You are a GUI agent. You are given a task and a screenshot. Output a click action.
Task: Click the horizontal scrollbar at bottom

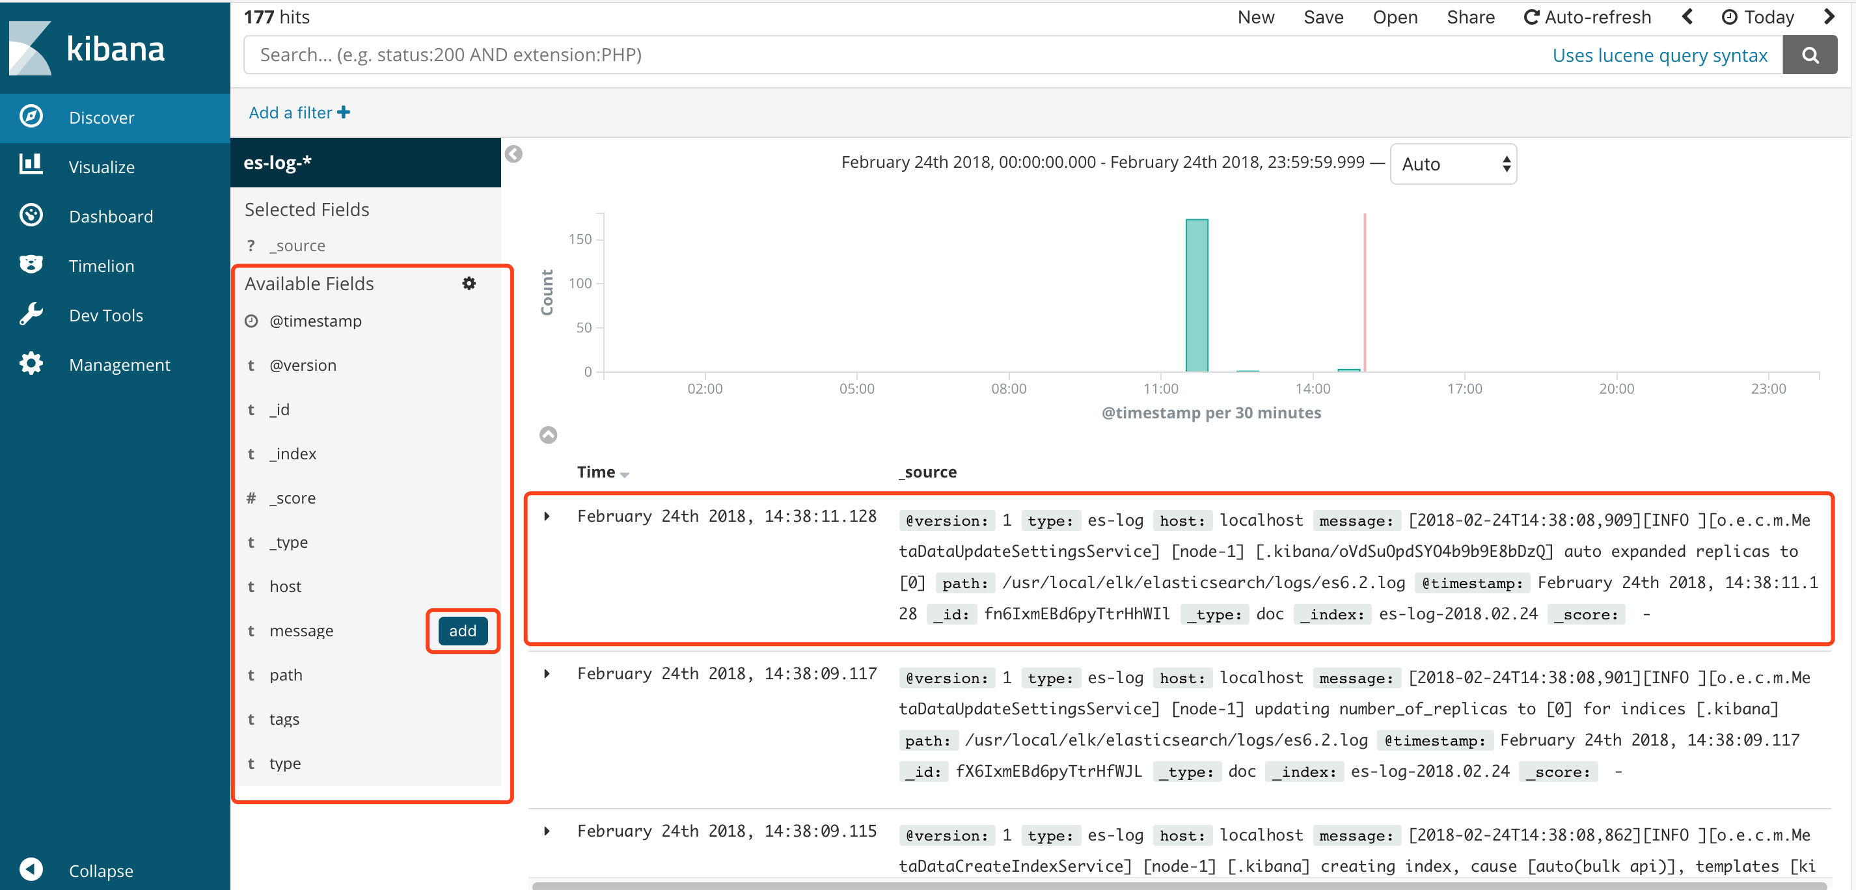(1179, 885)
